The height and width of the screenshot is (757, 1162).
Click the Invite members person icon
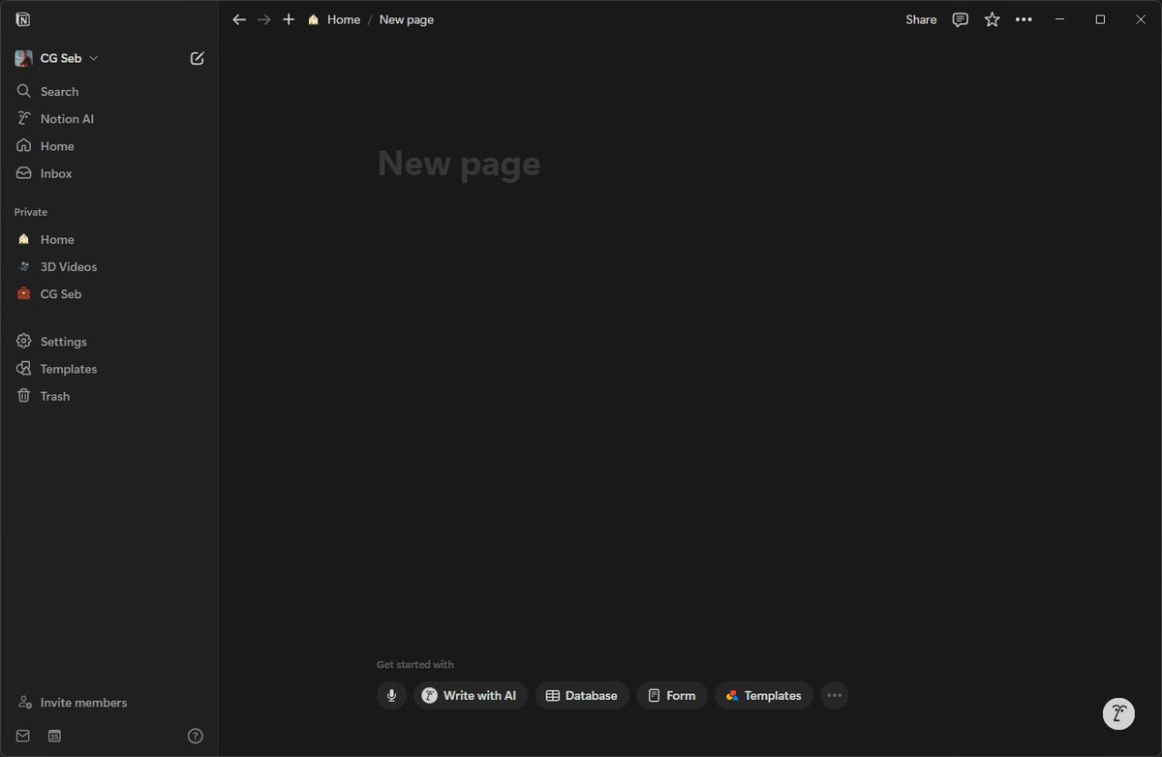(24, 703)
